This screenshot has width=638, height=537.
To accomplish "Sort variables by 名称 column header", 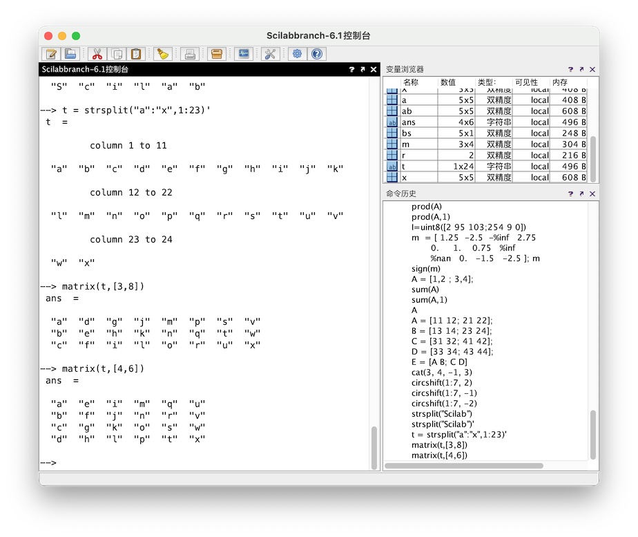I will coord(411,82).
